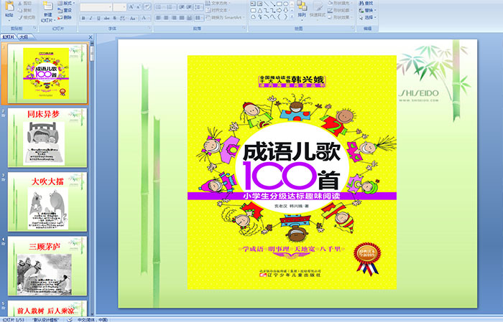Image resolution: width=503 pixels, height=322 pixels.
Task: Select slide 4 thumbnail 三顾茅庐
Action: [x=47, y=266]
